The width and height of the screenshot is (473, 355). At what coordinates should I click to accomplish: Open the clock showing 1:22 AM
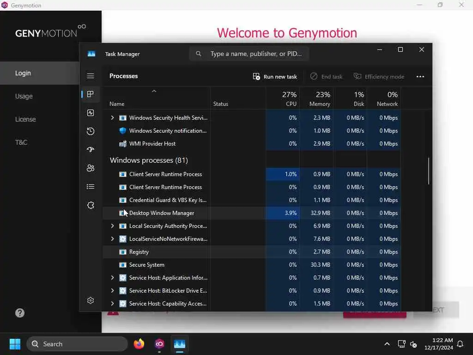click(x=439, y=344)
